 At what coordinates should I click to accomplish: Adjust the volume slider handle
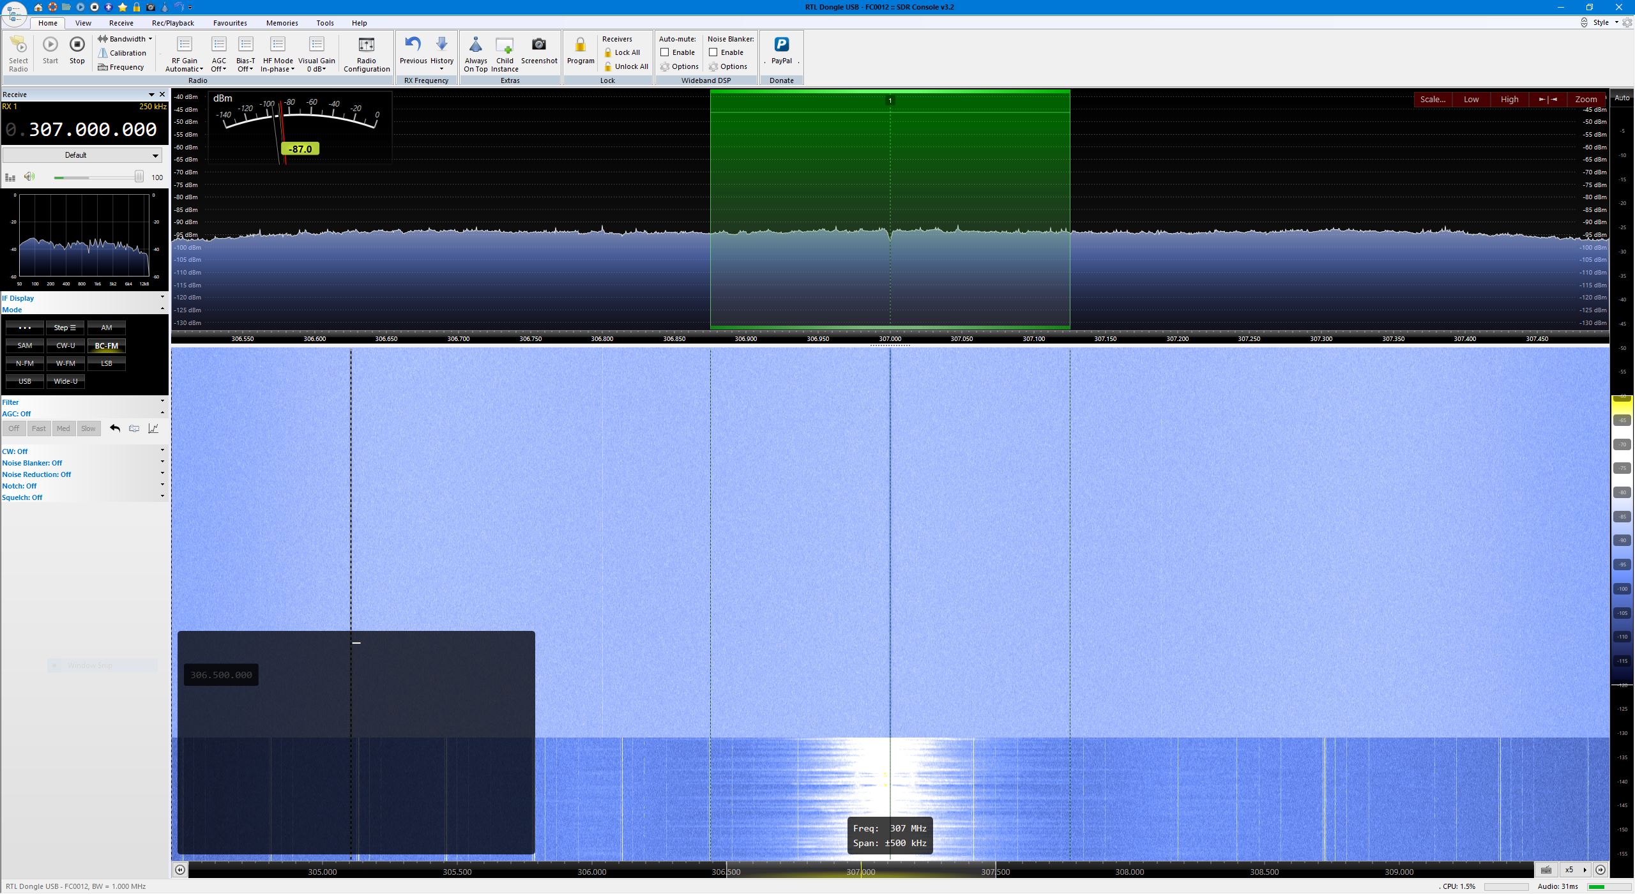[139, 177]
